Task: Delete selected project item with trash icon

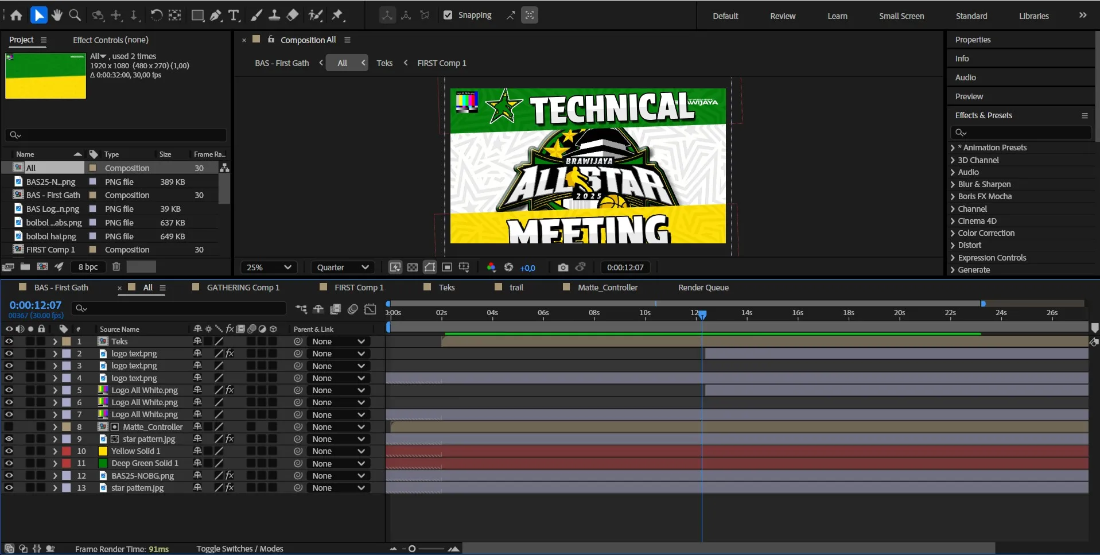Action: (x=116, y=266)
